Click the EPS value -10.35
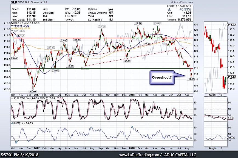This screenshot has height=158, width=238. click(76, 13)
